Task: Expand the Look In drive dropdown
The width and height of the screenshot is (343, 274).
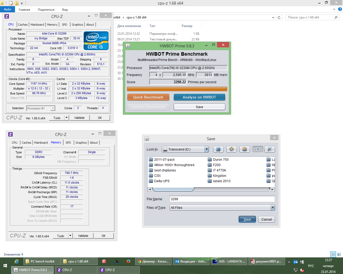Action: click(x=207, y=149)
